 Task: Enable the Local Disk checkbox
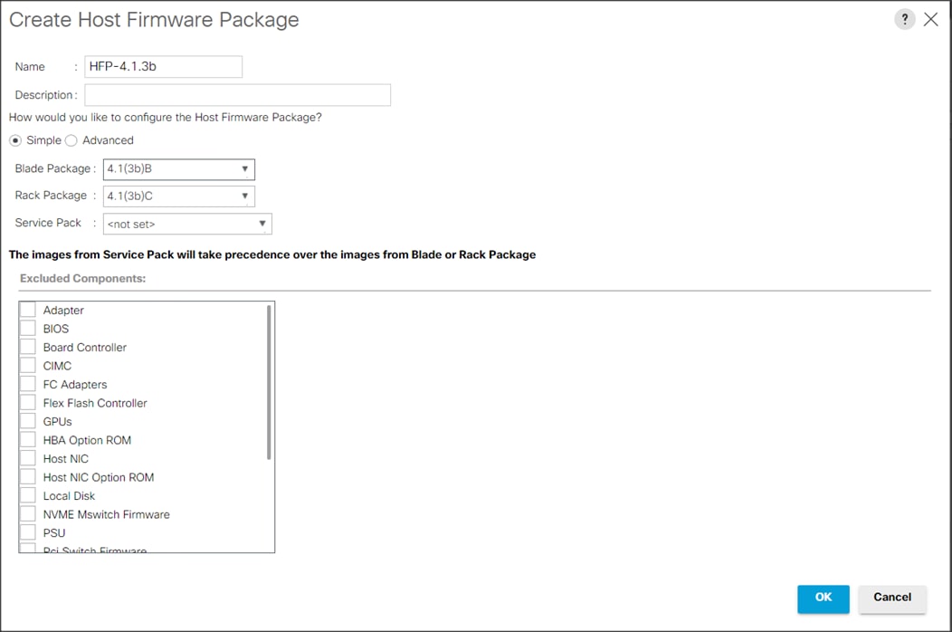tap(28, 495)
